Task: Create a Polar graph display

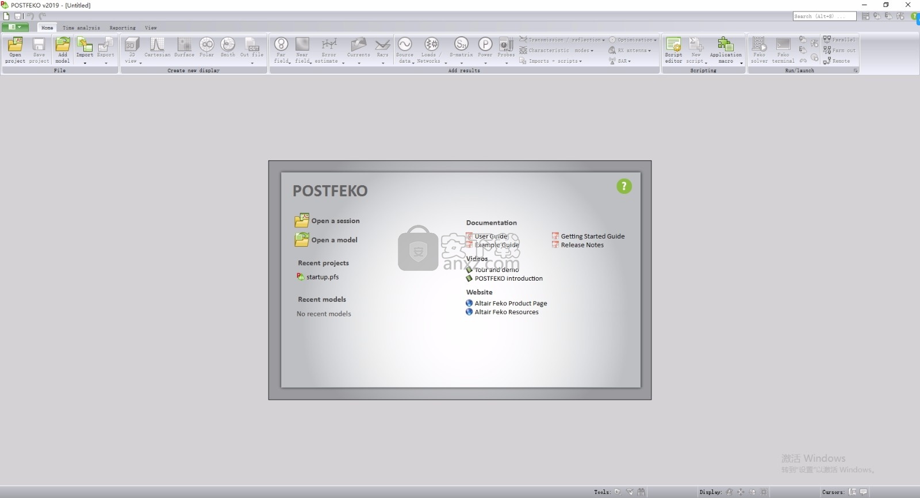Action: tap(206, 47)
